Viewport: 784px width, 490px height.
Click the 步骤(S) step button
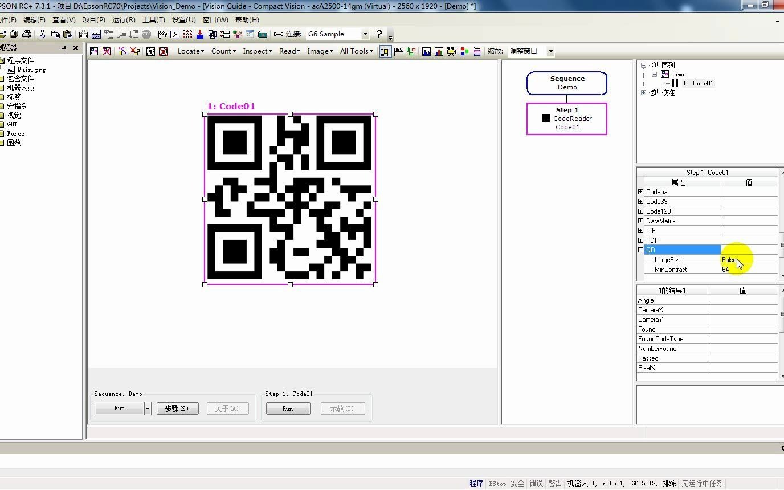point(178,409)
